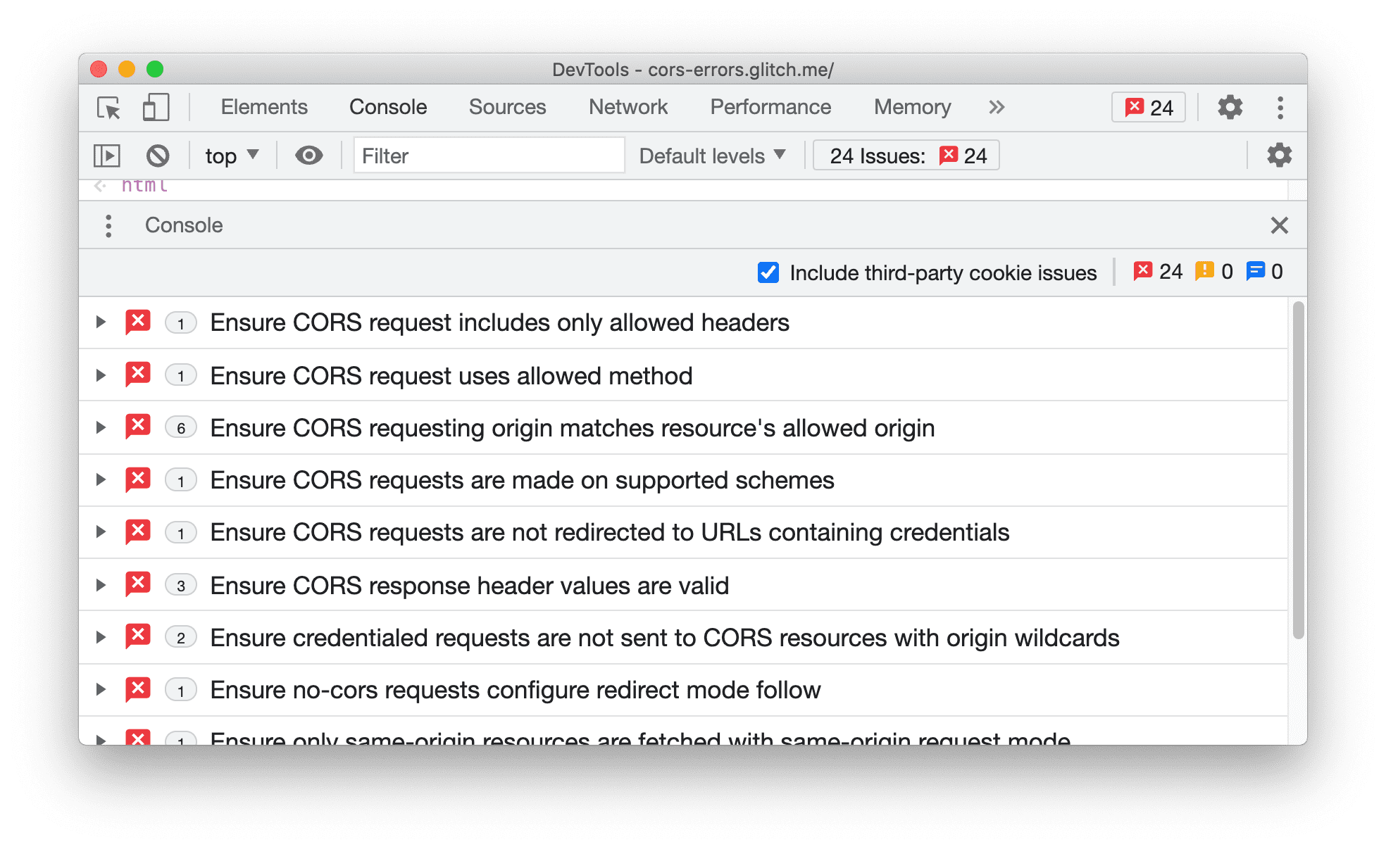Click the overflow menu three-dots icon
The height and width of the screenshot is (849, 1386).
pyautogui.click(x=1280, y=108)
